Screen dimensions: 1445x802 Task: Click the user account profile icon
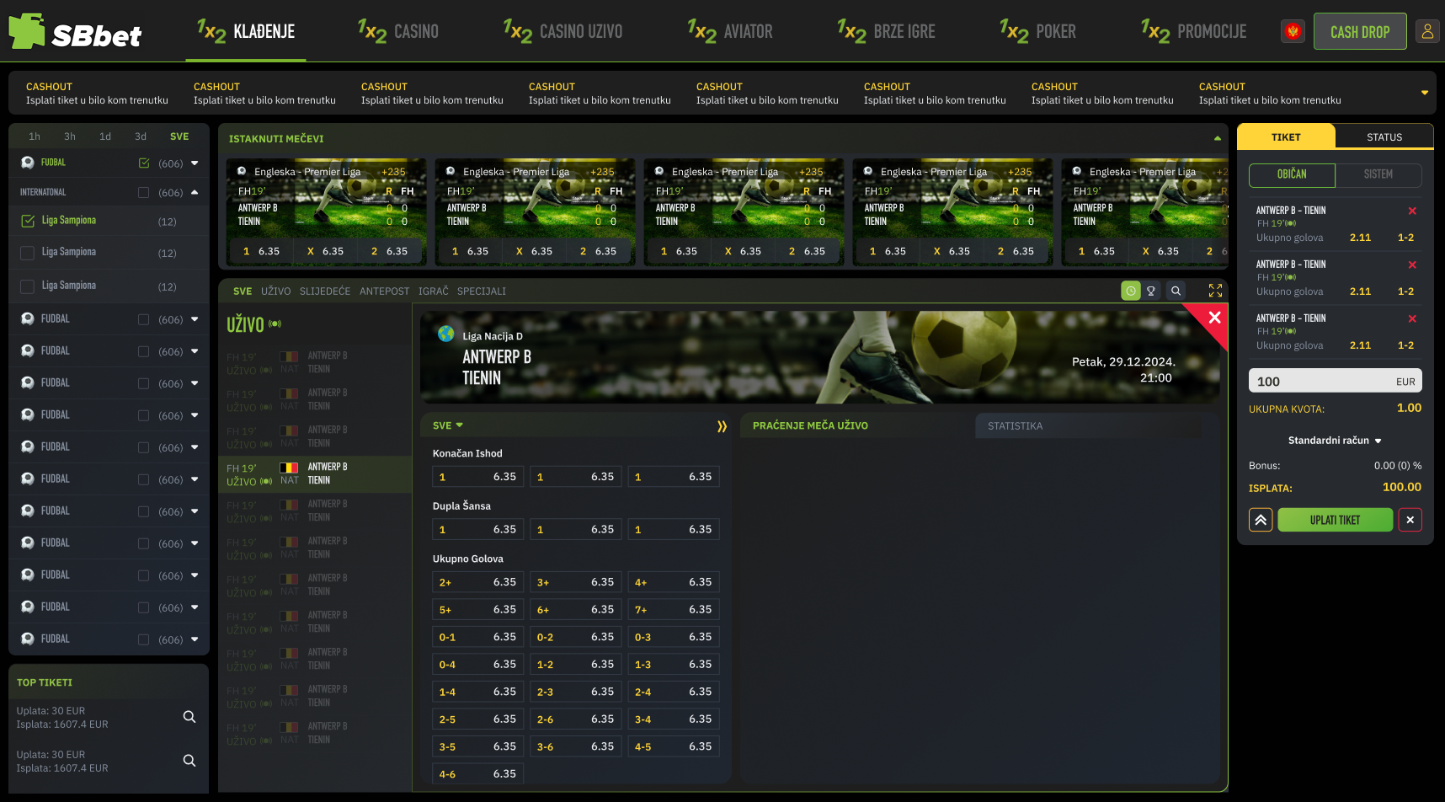coord(1427,31)
